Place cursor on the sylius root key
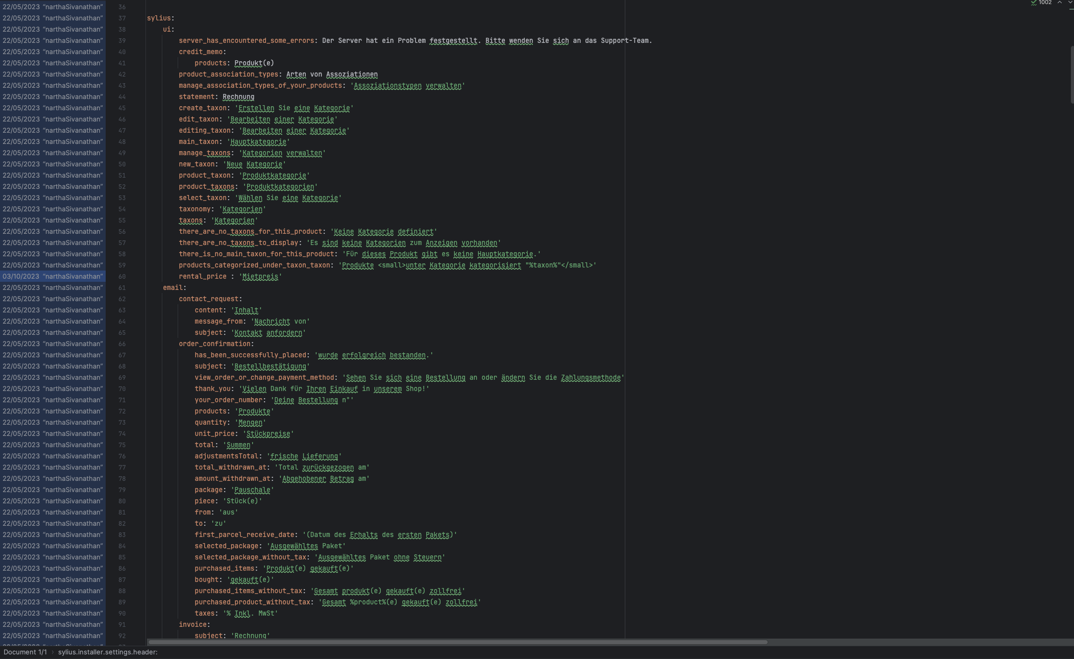The image size is (1074, 659). coord(159,18)
